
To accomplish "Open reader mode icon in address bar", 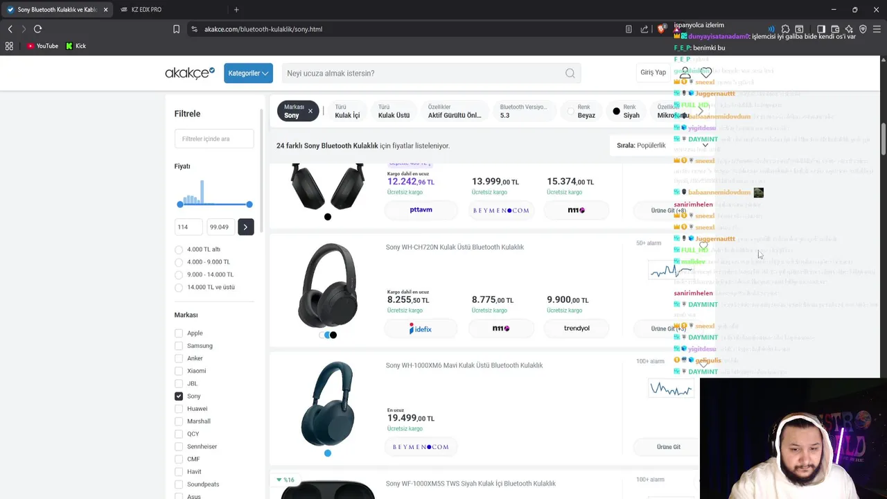I will 629,29.
